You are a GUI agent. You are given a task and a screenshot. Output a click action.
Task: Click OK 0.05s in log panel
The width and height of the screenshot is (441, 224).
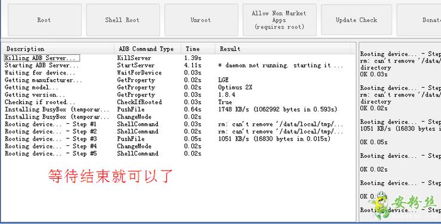point(373,142)
